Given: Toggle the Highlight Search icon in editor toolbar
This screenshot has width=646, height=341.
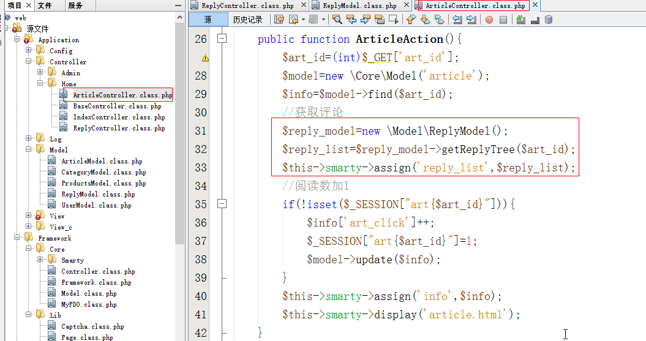Looking at the screenshot, I should click(x=380, y=20).
